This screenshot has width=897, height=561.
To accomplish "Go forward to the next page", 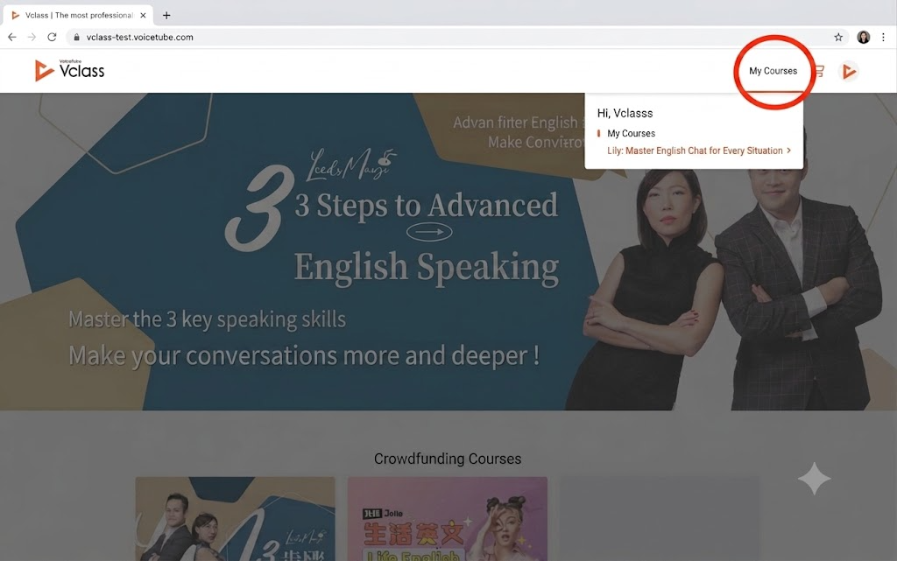I will (x=32, y=37).
